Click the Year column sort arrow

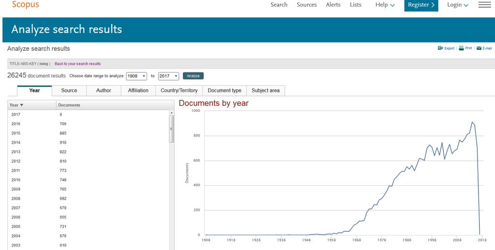[x=21, y=105]
